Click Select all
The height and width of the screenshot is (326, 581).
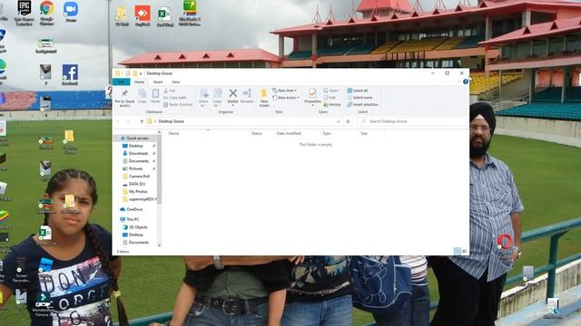click(x=357, y=91)
